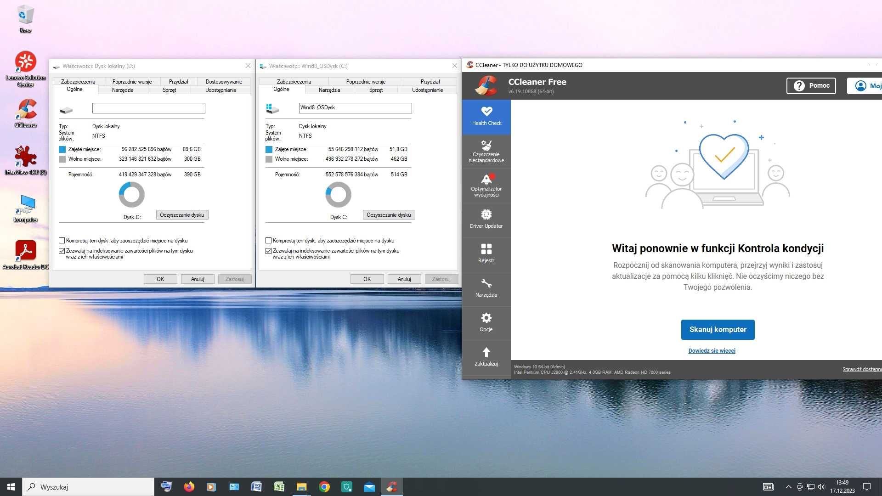
Task: Toggle disk compression checkbox in D: properties
Action: 62,241
